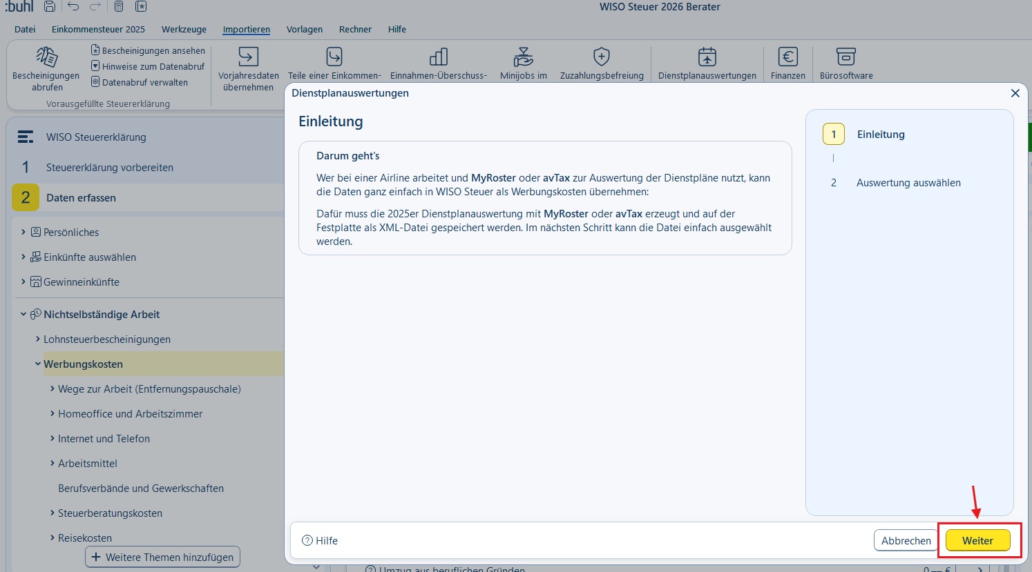Open the Datei menu
Viewport: 1032px width, 572px height.
(25, 29)
